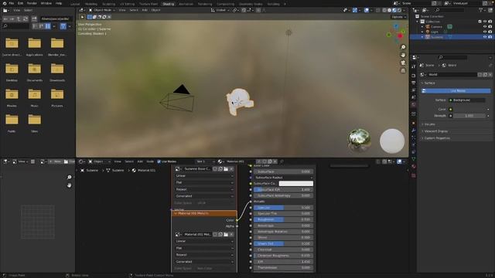Open Flat projection dropdown on Suzanne Base node
Screen dimensions: 495x278
(x=204, y=182)
